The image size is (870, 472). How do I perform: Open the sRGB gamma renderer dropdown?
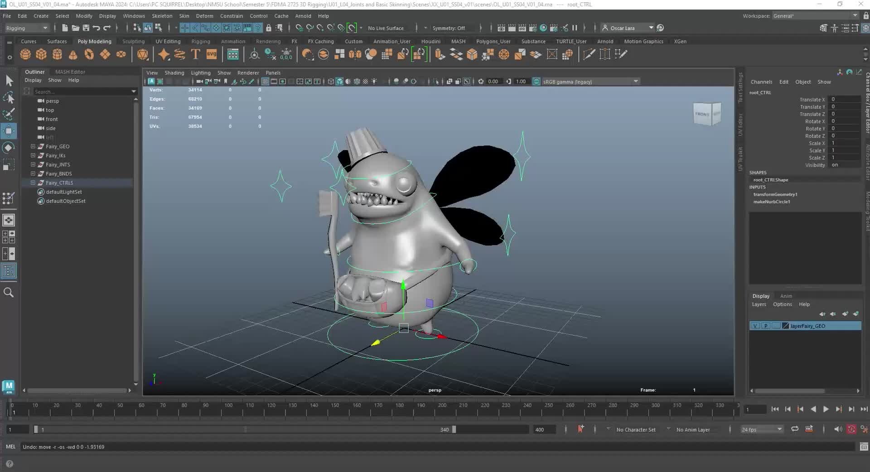pyautogui.click(x=636, y=82)
